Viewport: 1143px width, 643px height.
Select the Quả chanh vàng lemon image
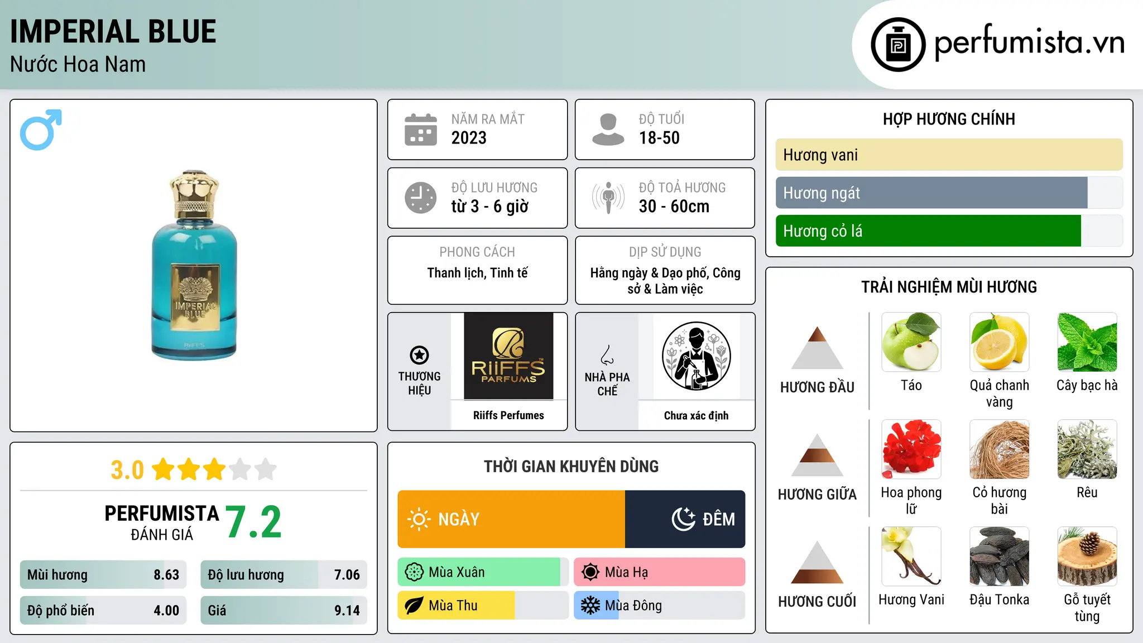pyautogui.click(x=999, y=342)
